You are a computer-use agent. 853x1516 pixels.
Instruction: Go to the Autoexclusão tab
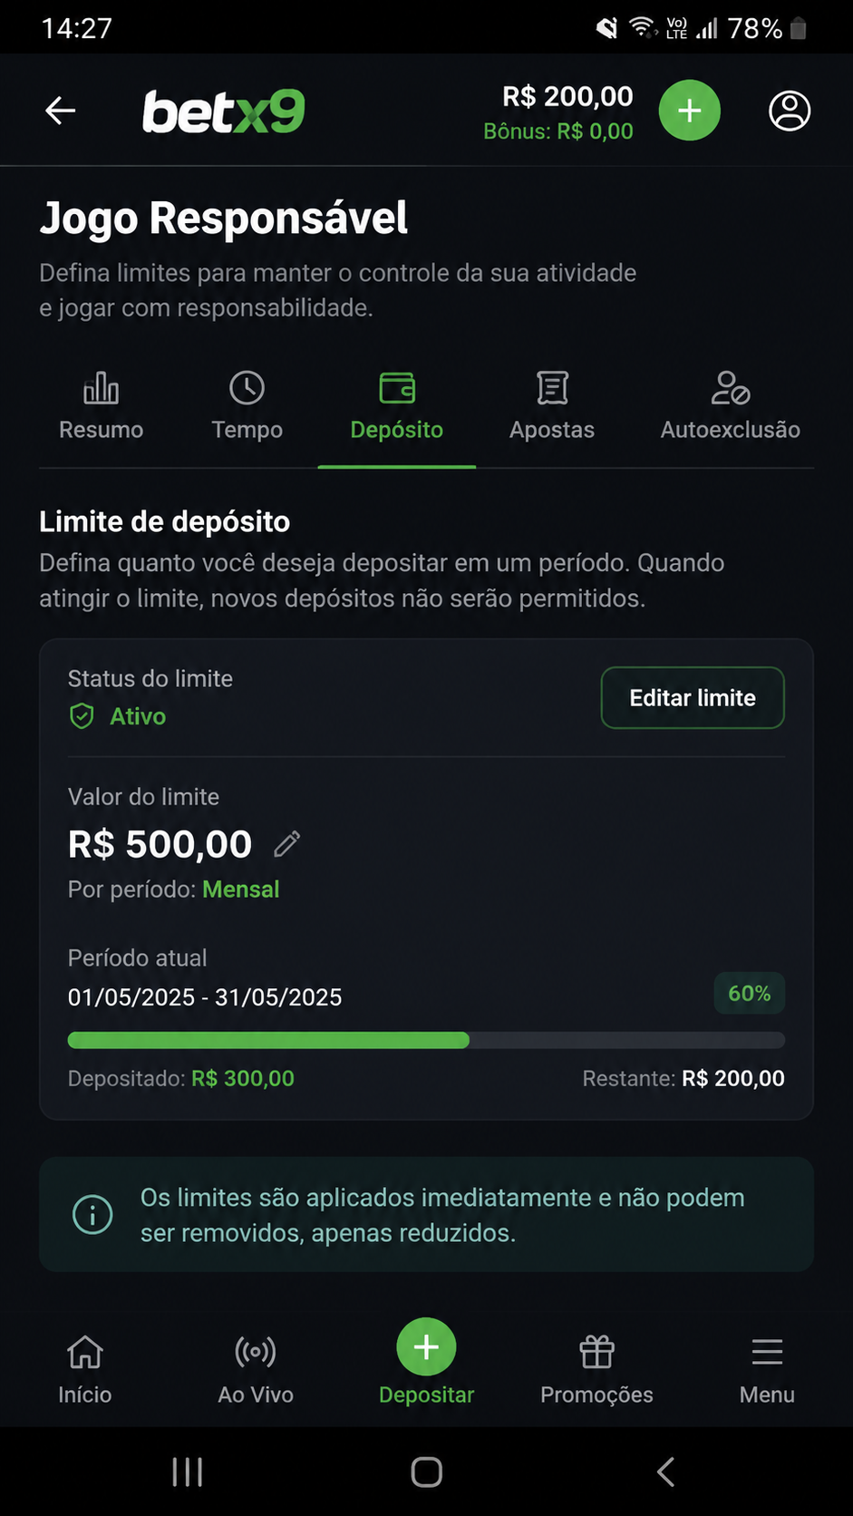pyautogui.click(x=731, y=406)
